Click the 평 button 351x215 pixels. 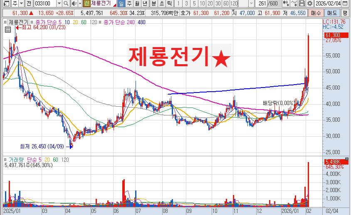click(x=345, y=13)
